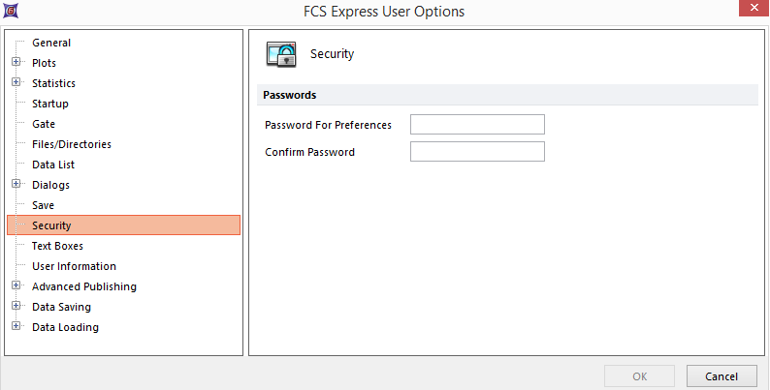Screen dimensions: 770x390
Task: Click the Password For Preferences field
Action: [x=477, y=125]
